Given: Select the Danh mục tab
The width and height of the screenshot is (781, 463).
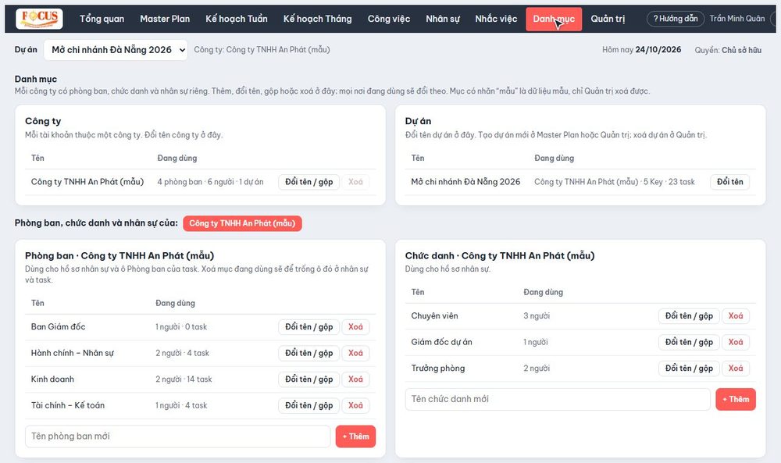Looking at the screenshot, I should [x=554, y=19].
